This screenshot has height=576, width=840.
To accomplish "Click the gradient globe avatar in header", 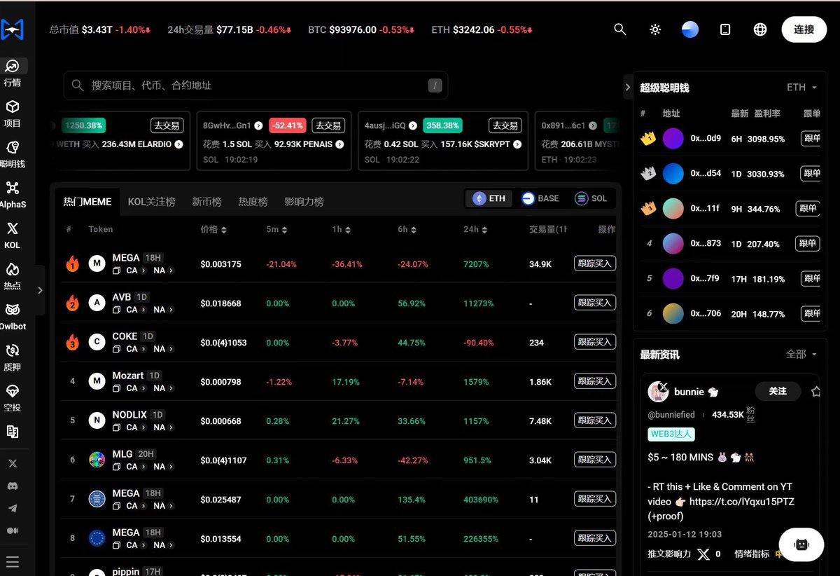I will pyautogui.click(x=690, y=29).
